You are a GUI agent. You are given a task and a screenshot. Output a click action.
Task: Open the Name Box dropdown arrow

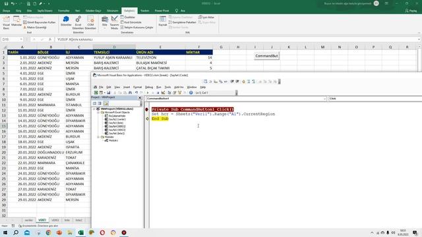pyautogui.click(x=21, y=39)
